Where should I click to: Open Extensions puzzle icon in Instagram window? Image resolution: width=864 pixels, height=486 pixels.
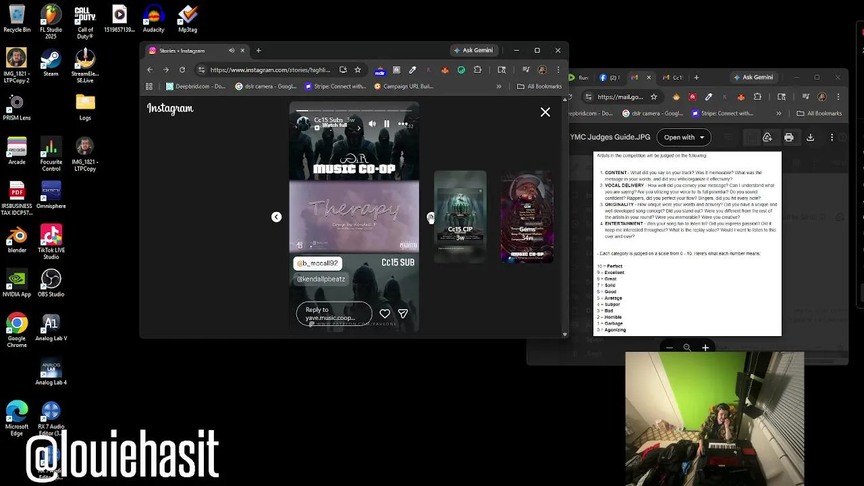(477, 70)
